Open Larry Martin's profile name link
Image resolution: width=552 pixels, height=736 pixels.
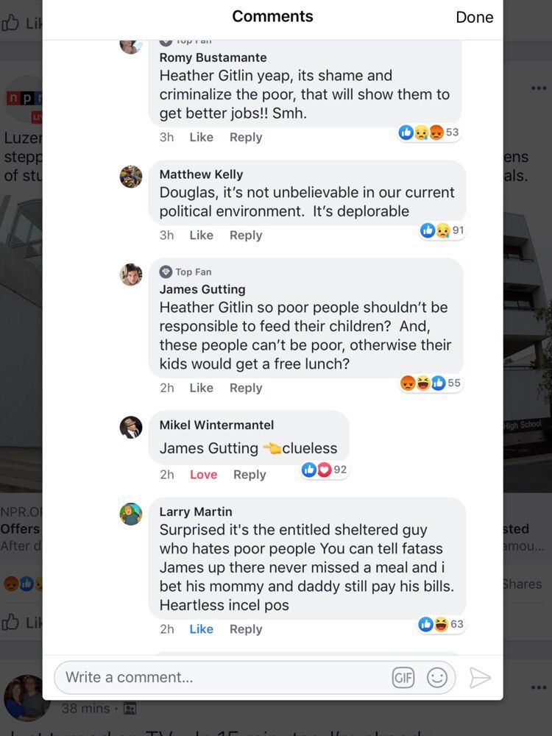coord(196,512)
